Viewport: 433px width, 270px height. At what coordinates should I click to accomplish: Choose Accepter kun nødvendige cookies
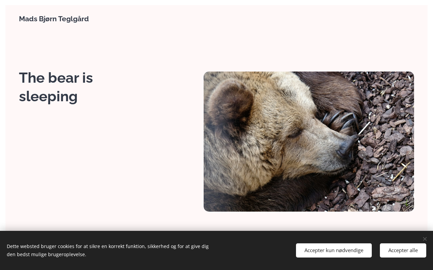coord(334,250)
